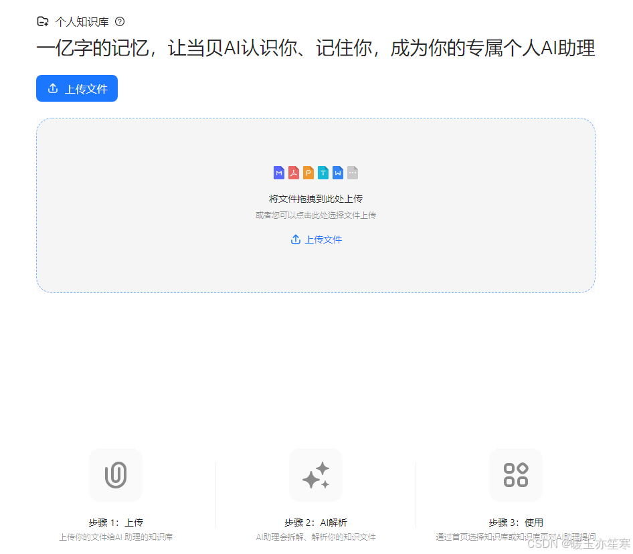Click the label 步骤 3：使用

click(x=515, y=523)
